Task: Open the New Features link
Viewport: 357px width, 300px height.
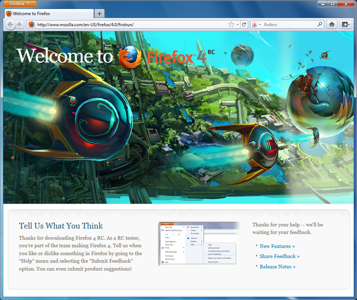Action: tap(277, 246)
